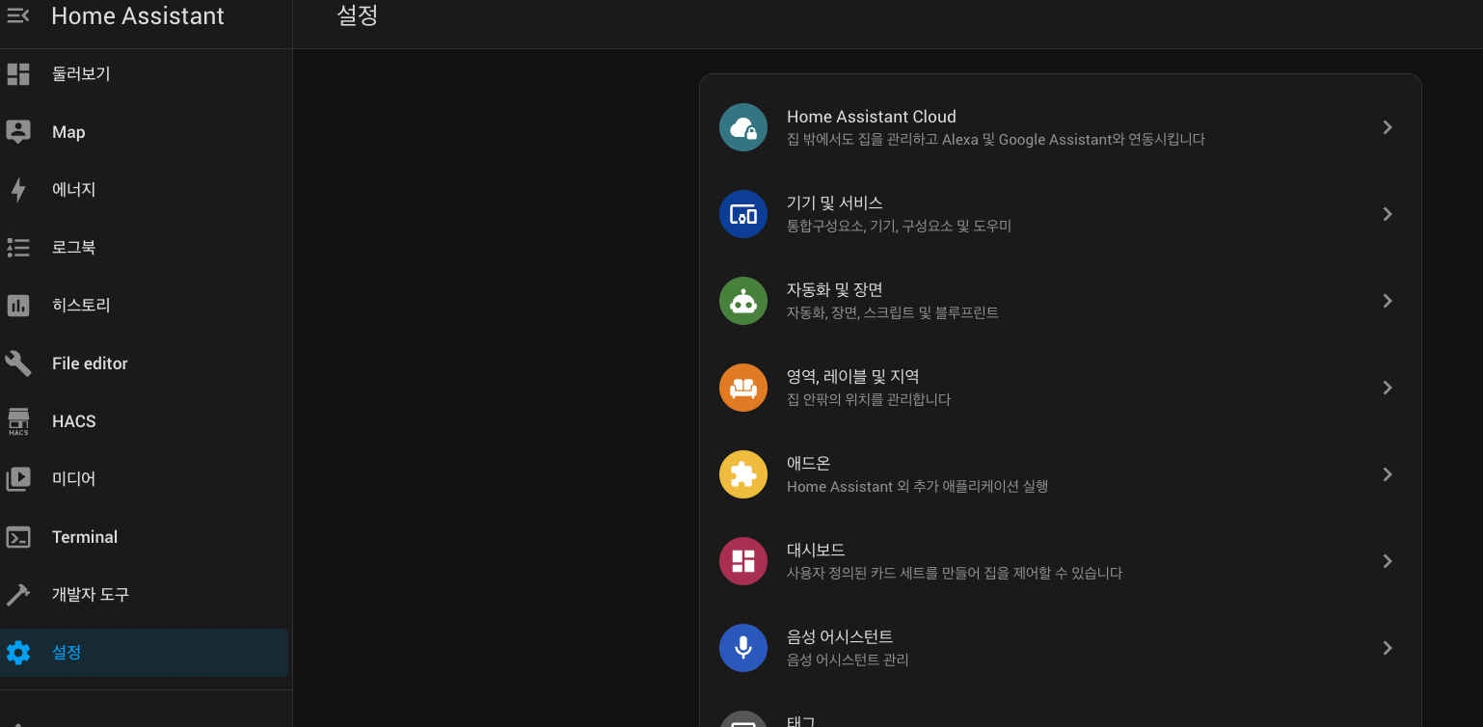
Task: Open the 에너지 sidebar item
Action: pyautogui.click(x=74, y=190)
